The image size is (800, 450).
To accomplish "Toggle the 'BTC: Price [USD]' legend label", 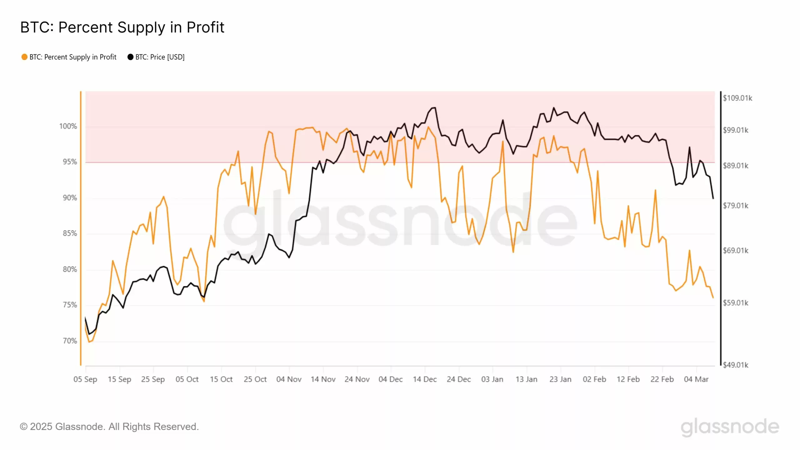I will (x=160, y=57).
